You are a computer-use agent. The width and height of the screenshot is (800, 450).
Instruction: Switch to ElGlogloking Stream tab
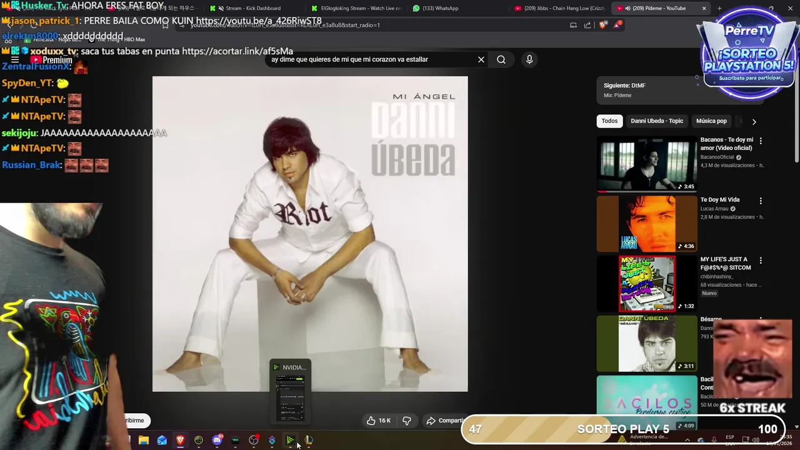[356, 8]
